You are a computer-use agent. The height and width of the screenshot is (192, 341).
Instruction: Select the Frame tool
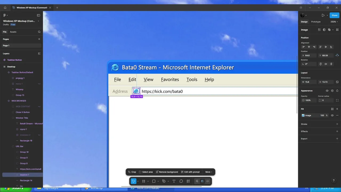(x=144, y=181)
